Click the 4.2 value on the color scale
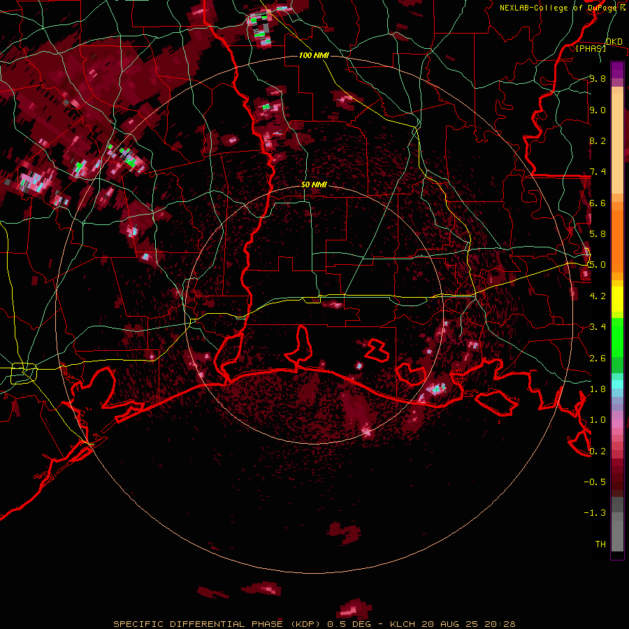 tap(598, 296)
